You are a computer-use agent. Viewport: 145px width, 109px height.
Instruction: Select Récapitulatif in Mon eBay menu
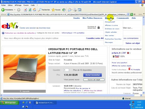point(110,22)
